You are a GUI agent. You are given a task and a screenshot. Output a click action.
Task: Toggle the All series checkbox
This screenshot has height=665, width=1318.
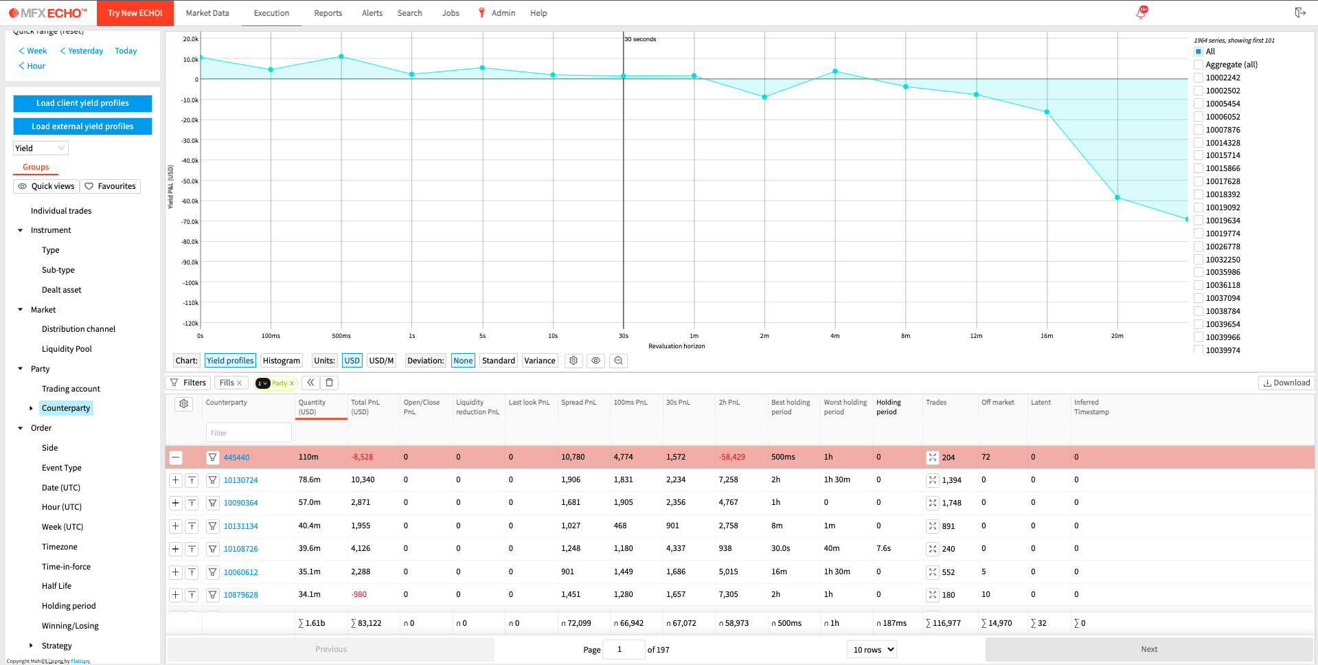(x=1198, y=52)
